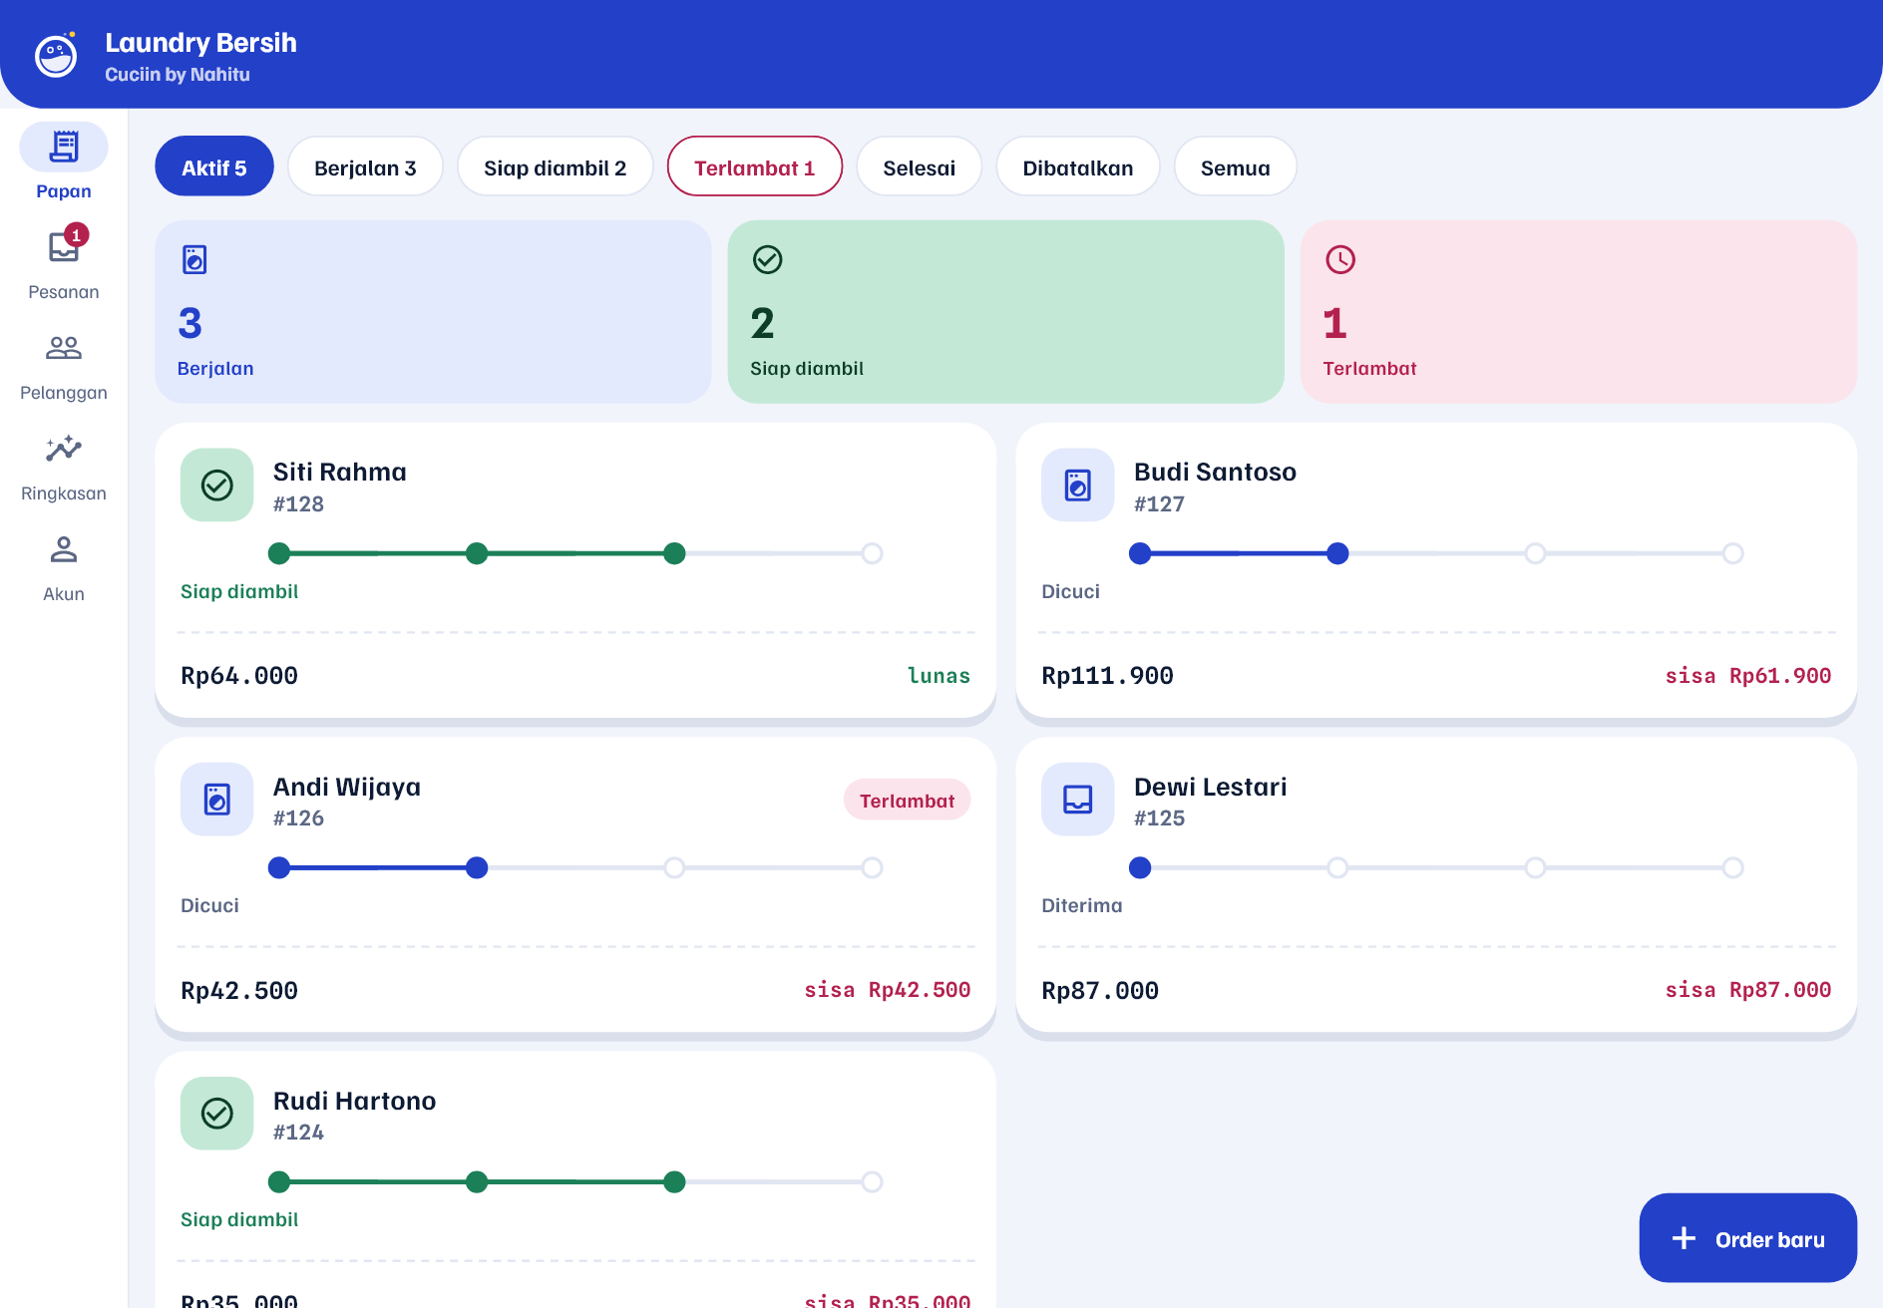Click last progress step on Siti Rahma's order

pos(873,553)
